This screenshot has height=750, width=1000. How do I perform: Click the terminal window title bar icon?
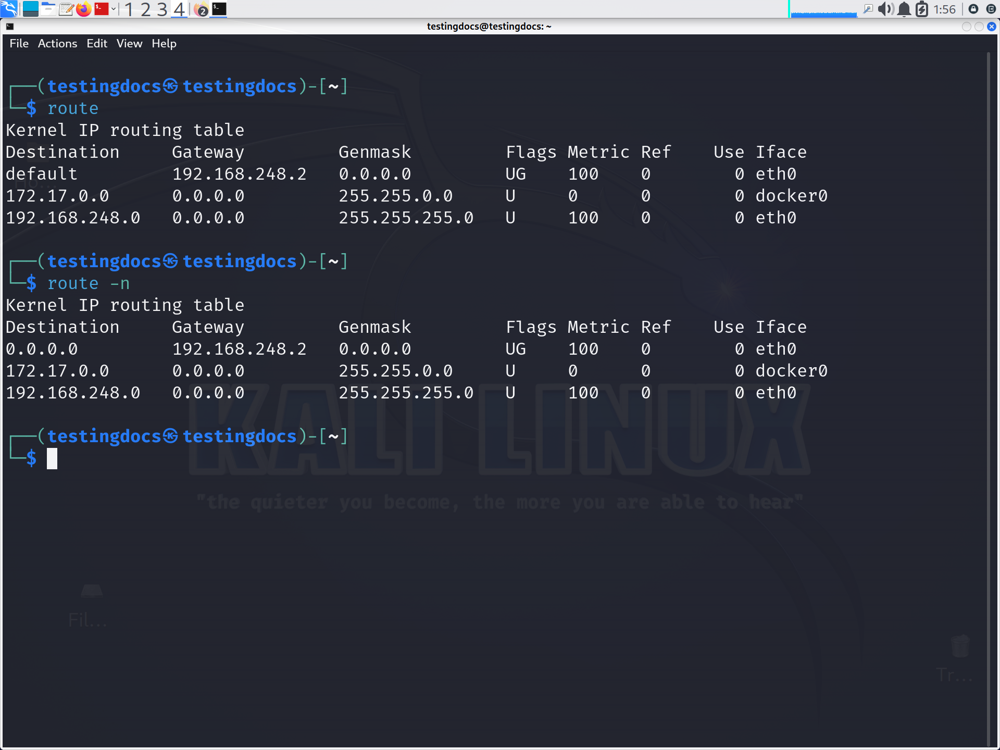(x=10, y=27)
